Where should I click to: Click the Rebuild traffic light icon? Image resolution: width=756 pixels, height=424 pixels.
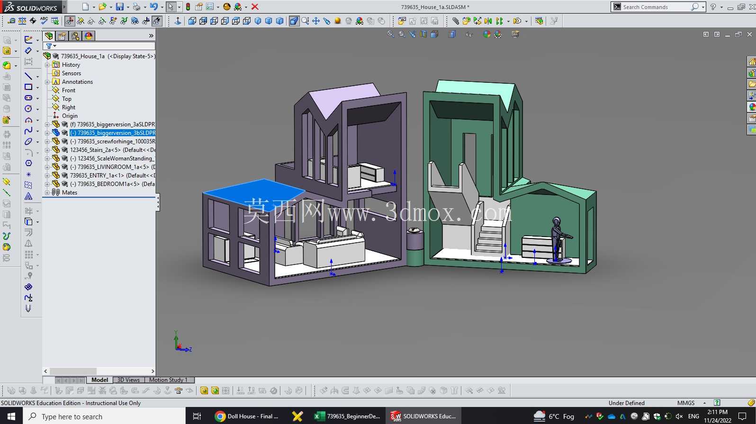click(188, 7)
